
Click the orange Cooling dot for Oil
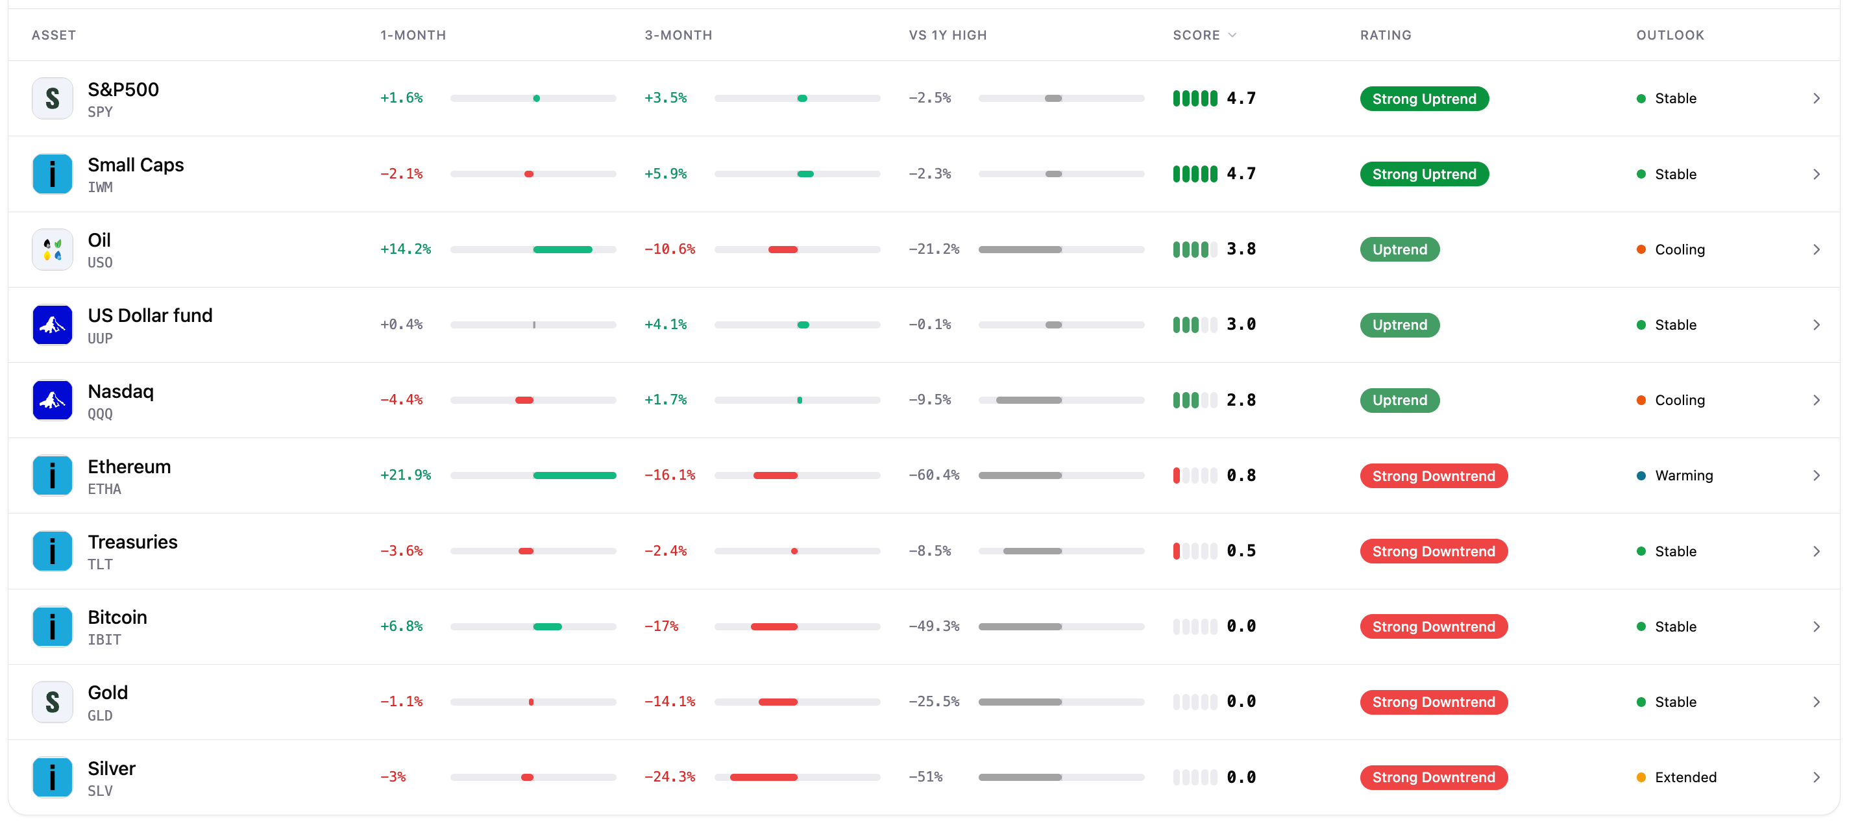[1641, 249]
